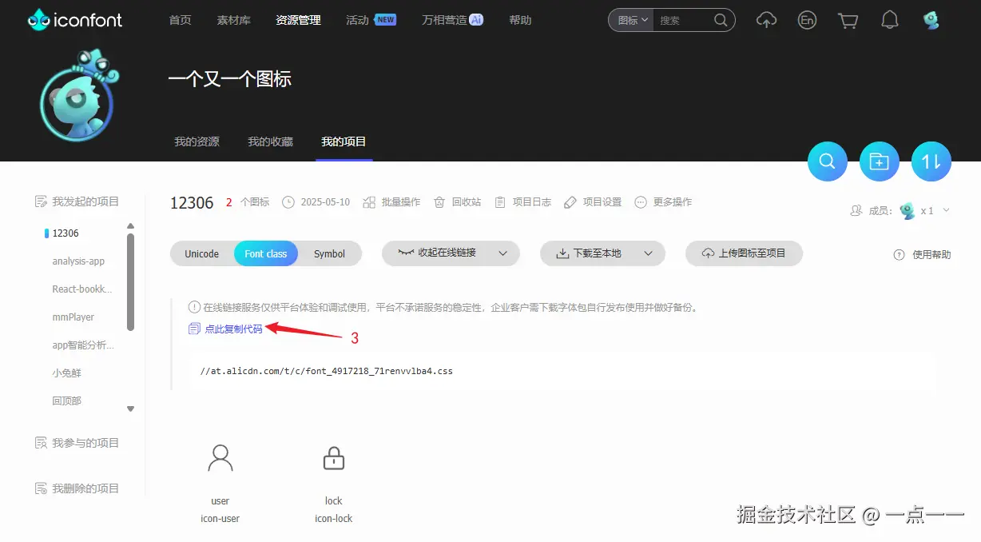Click the icon-lock class name
Image resolution: width=981 pixels, height=542 pixels.
point(334,519)
